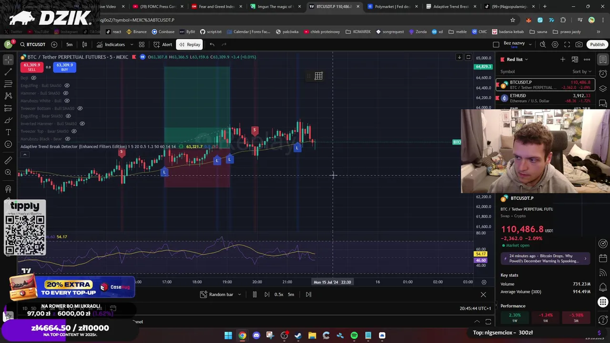Add a symbol to compare with plus icon
Image resolution: width=610 pixels, height=343 pixels.
click(54, 44)
